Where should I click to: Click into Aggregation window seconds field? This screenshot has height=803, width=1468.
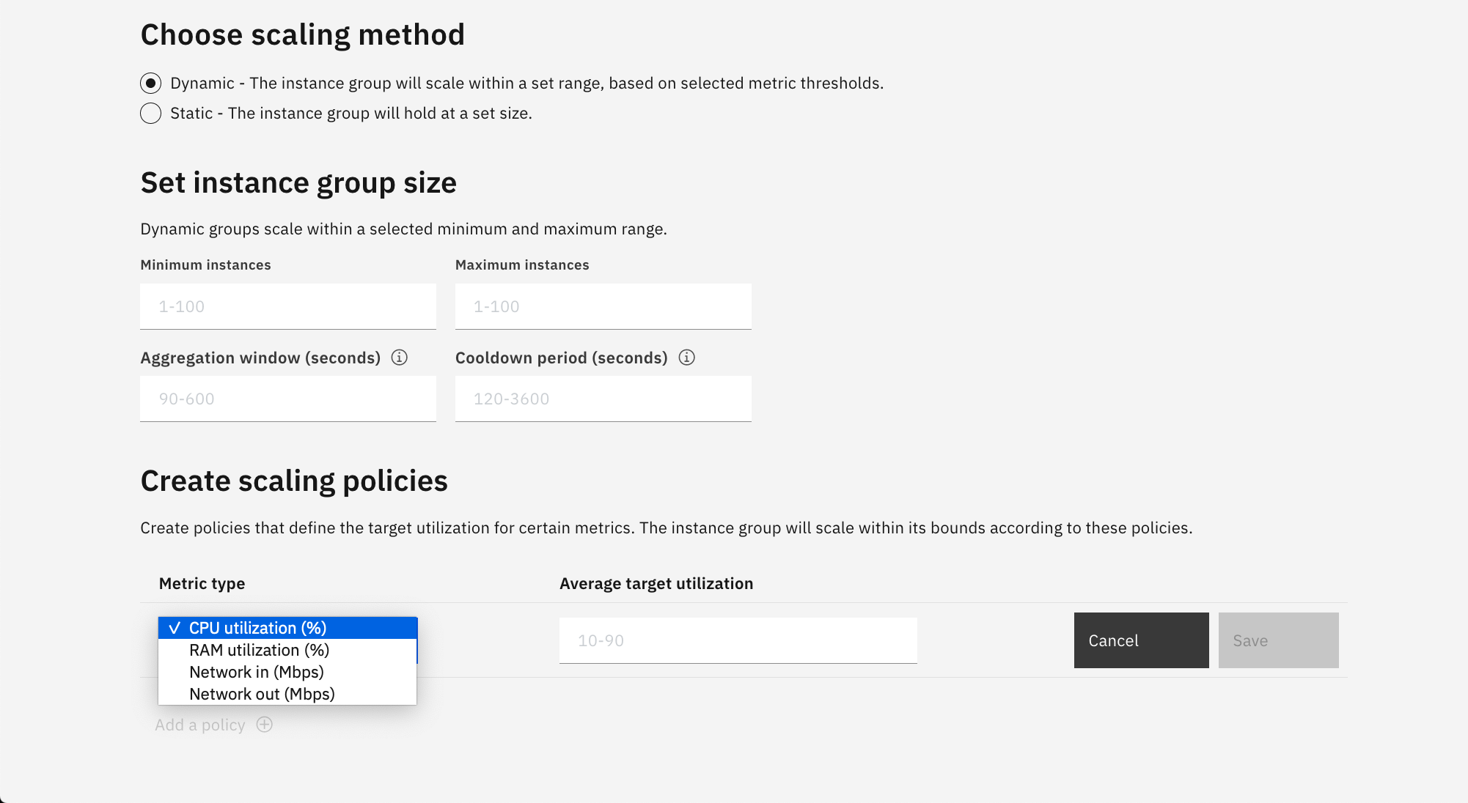[x=287, y=399]
